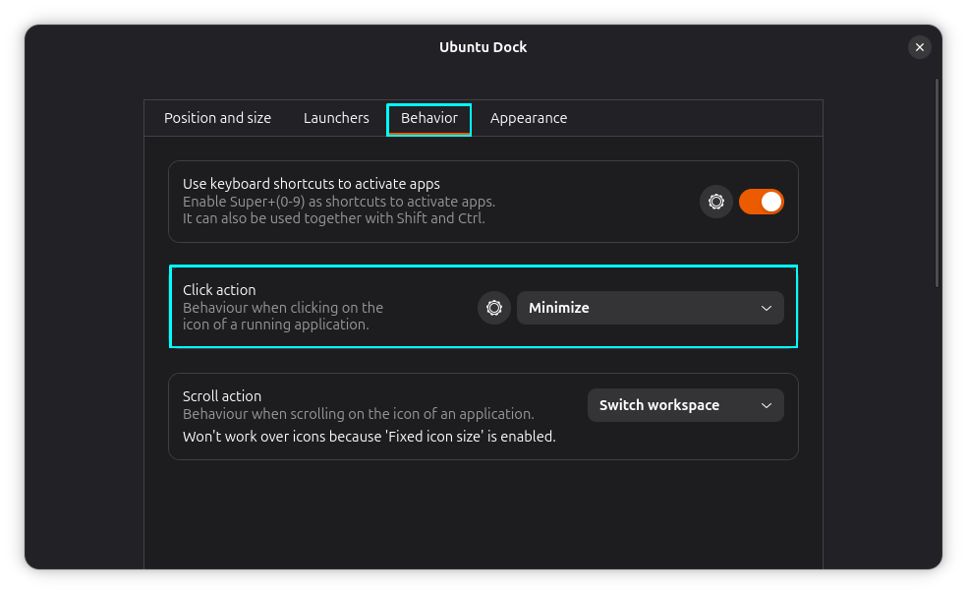Click the "Behaviour when scrolling" description text
967x594 pixels.
359,414
